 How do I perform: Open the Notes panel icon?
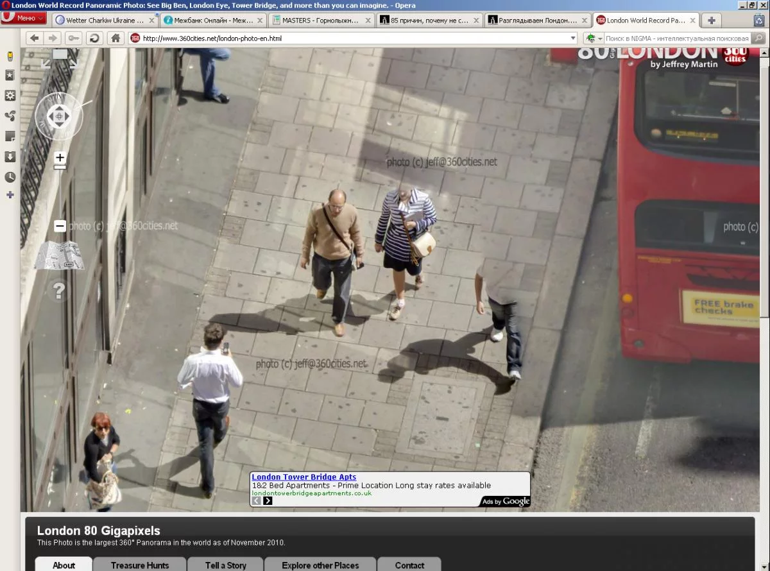coord(10,136)
